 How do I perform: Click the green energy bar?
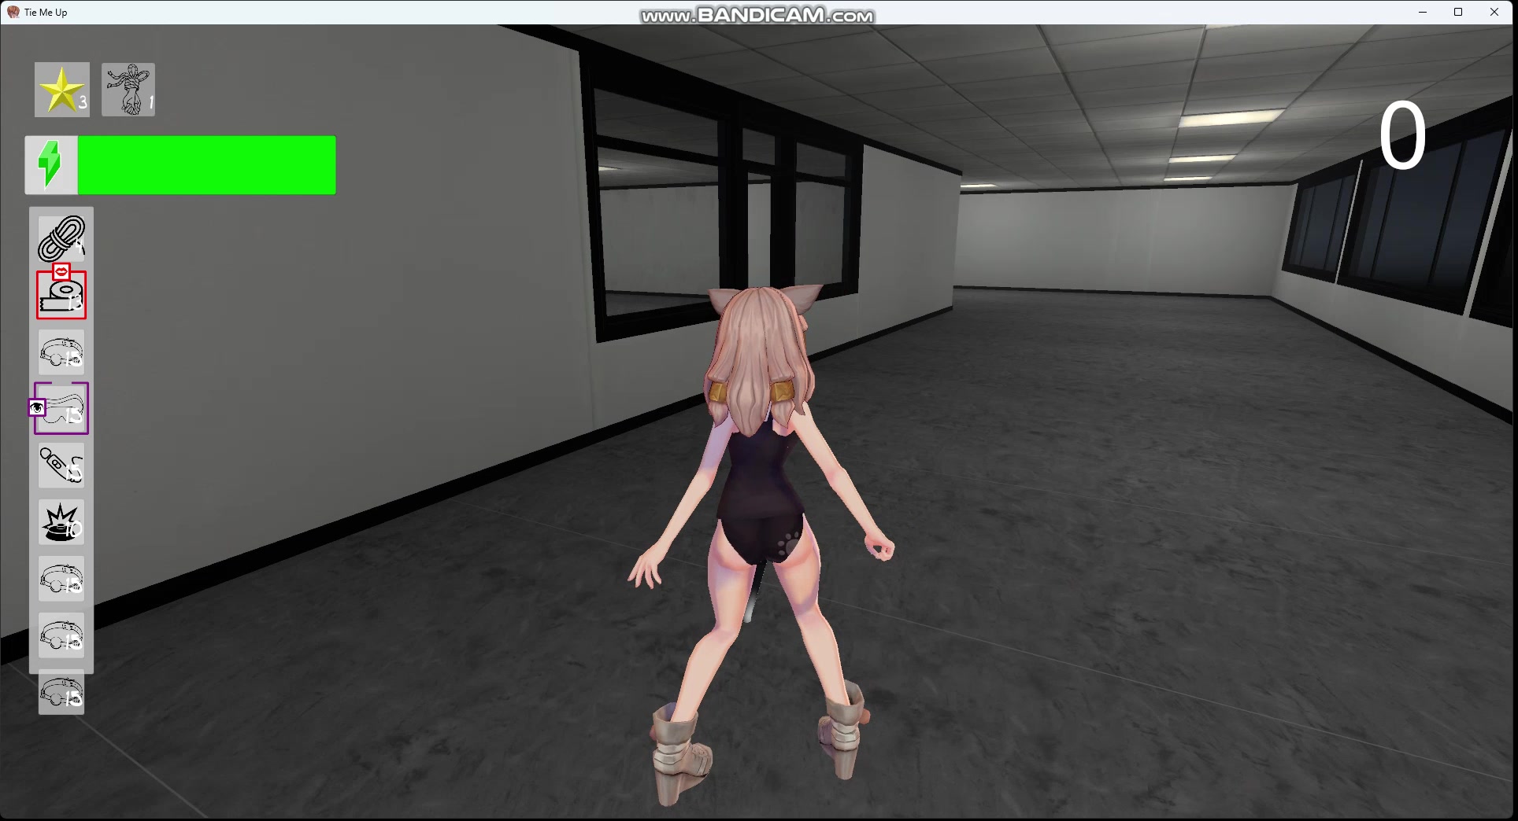pyautogui.click(x=206, y=165)
